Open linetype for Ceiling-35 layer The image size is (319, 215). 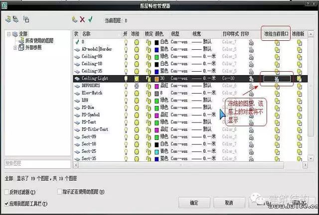179,71
